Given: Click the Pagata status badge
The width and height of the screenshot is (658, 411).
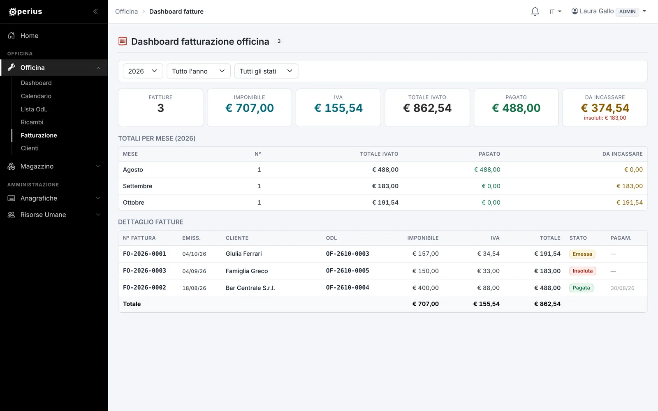Looking at the screenshot, I should point(581,288).
